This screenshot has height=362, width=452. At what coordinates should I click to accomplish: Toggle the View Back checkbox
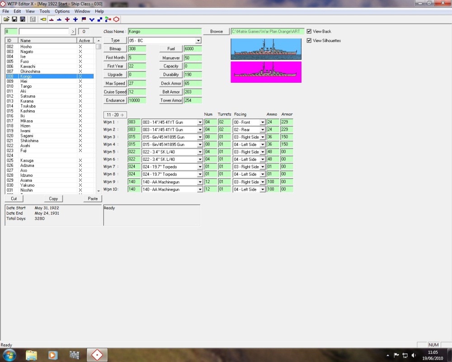(309, 32)
